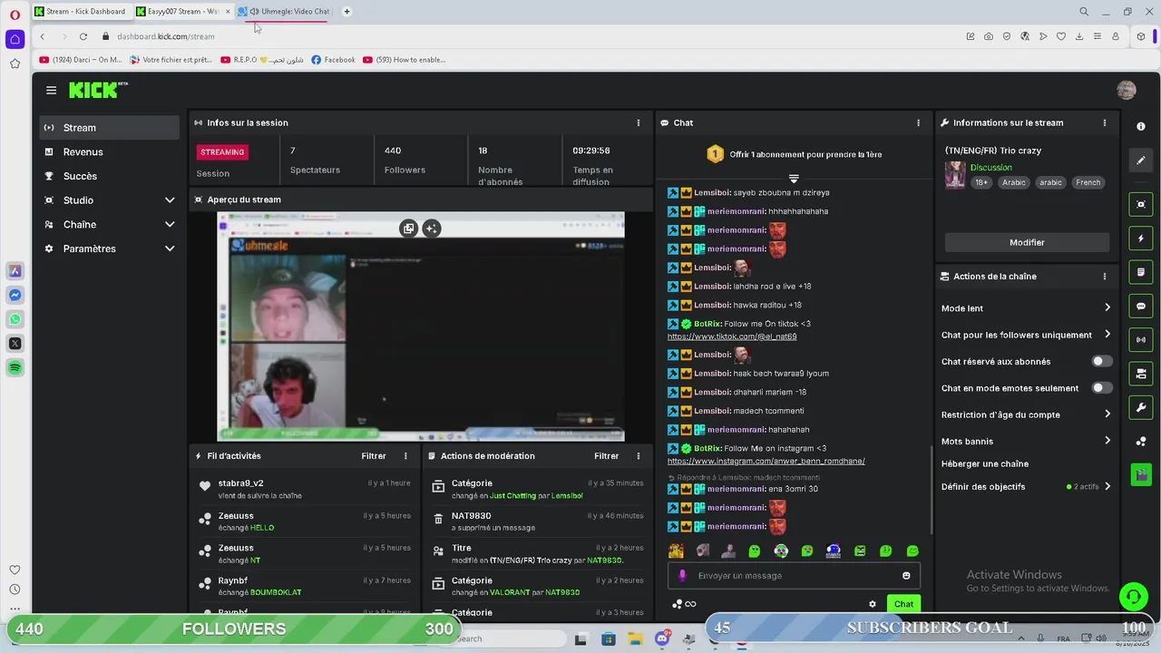Open Restriction d'âge du compte options
The height and width of the screenshot is (653, 1161).
tap(1026, 414)
